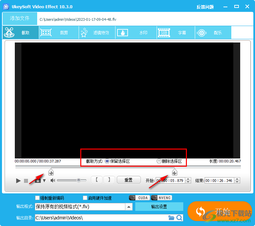The image size is (255, 226).
Task: Open the 截取 (cut) tab
Action: click(21, 33)
